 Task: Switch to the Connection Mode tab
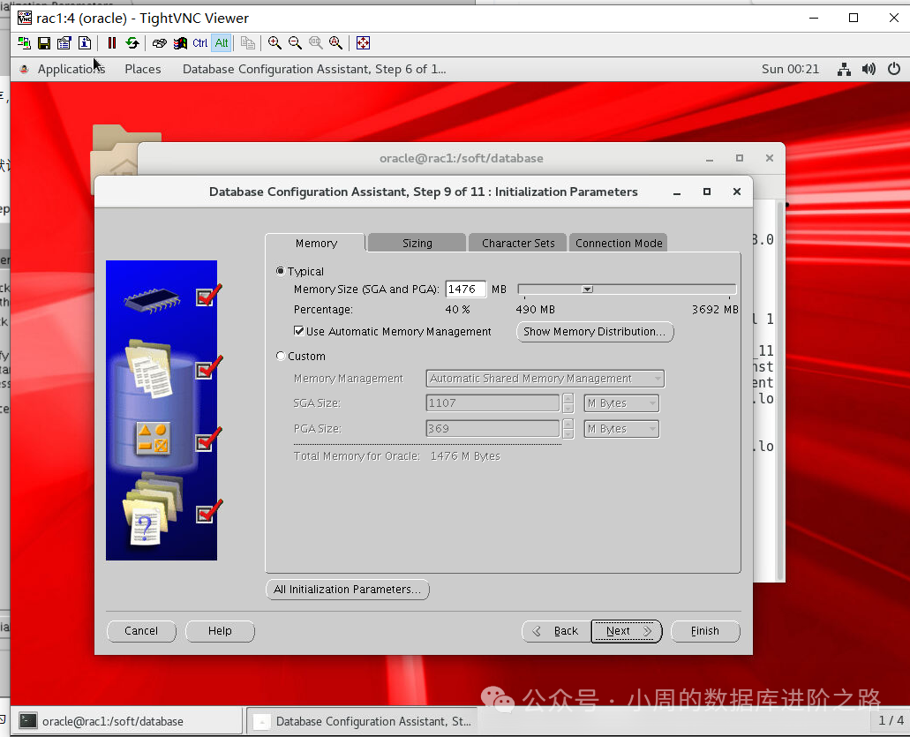click(x=619, y=243)
